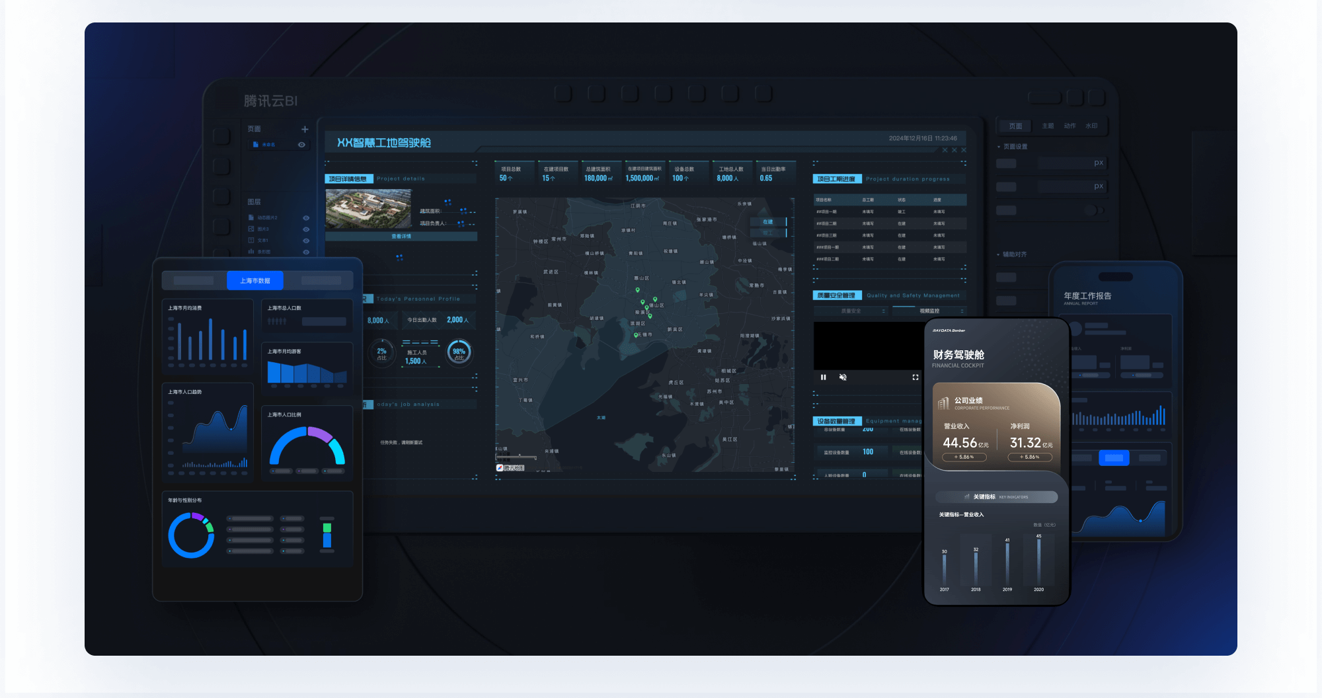Image resolution: width=1322 pixels, height=698 pixels.
Task: Click the 关键指标 KEY INDICATORS bar
Action: (997, 497)
